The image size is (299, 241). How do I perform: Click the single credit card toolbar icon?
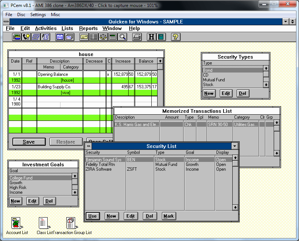coord(60,37)
